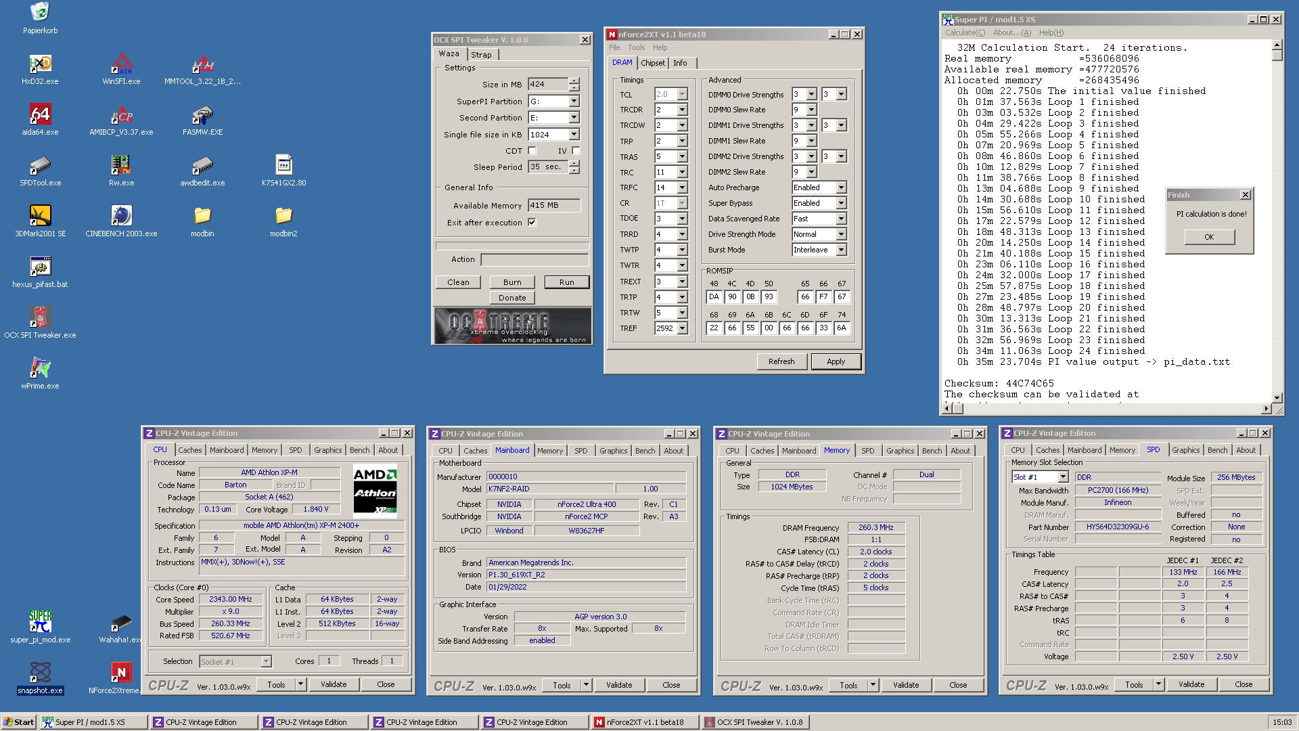The image size is (1299, 731).
Task: Launch HxD32.exe desktop icon
Action: pyautogui.click(x=40, y=64)
